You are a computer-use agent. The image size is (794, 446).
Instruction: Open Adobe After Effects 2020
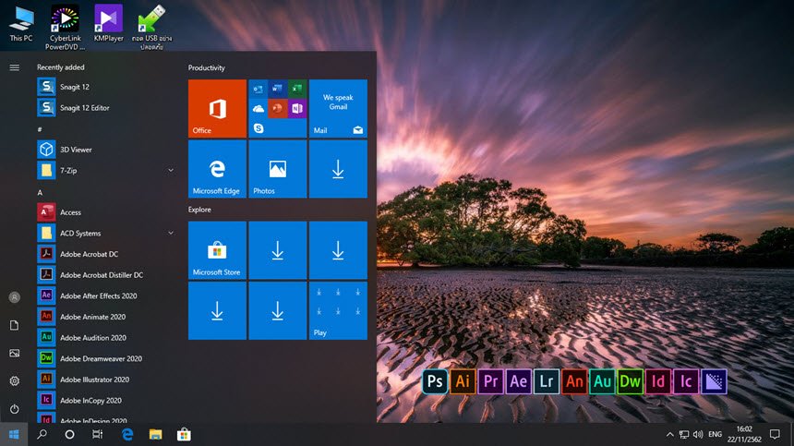tap(105, 295)
